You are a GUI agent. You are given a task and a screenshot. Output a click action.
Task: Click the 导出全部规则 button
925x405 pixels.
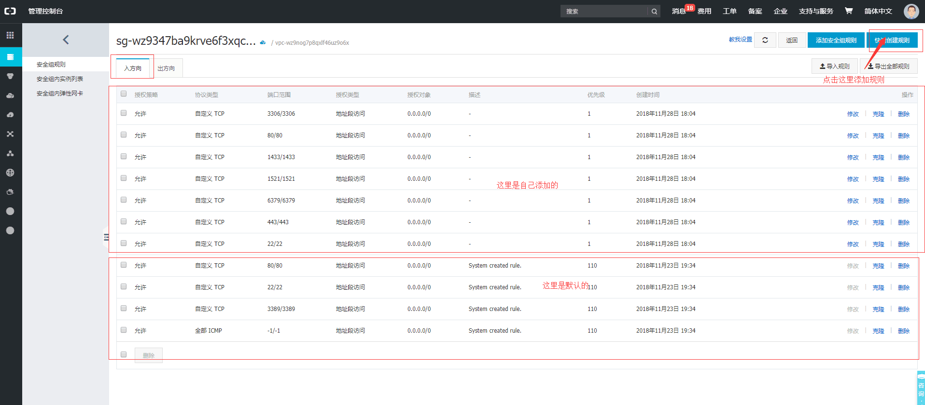tap(889, 66)
